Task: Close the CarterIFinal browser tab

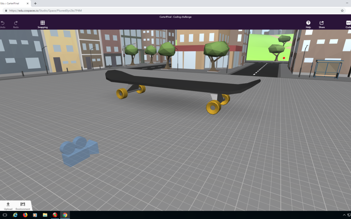Action: 28,3
